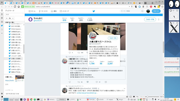Open the Downloads panel in sidebar

point(2,14)
